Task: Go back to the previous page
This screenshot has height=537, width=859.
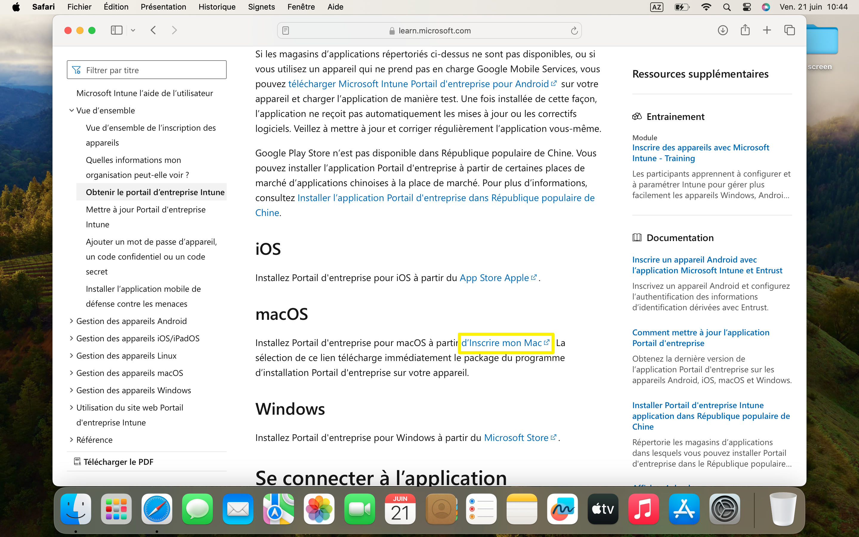Action: click(x=153, y=30)
